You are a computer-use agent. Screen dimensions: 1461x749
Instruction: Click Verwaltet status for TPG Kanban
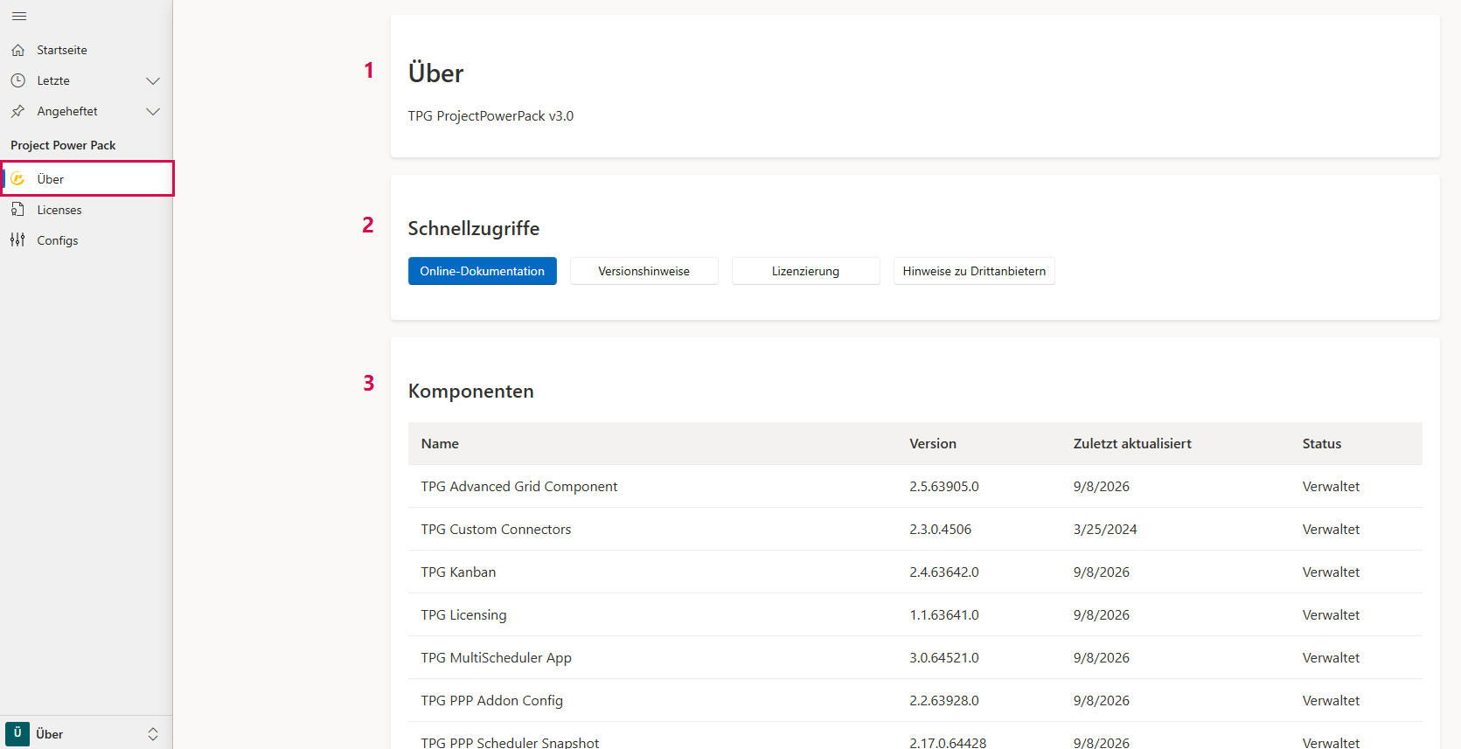(x=1331, y=572)
